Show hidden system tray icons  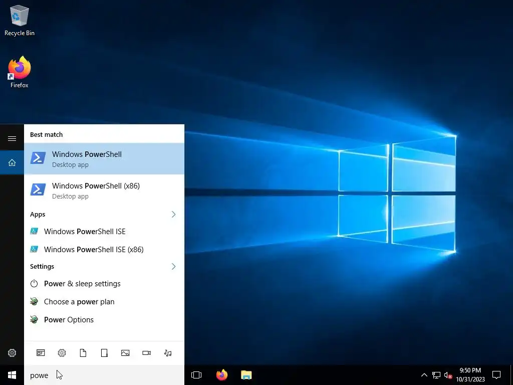tap(424, 375)
